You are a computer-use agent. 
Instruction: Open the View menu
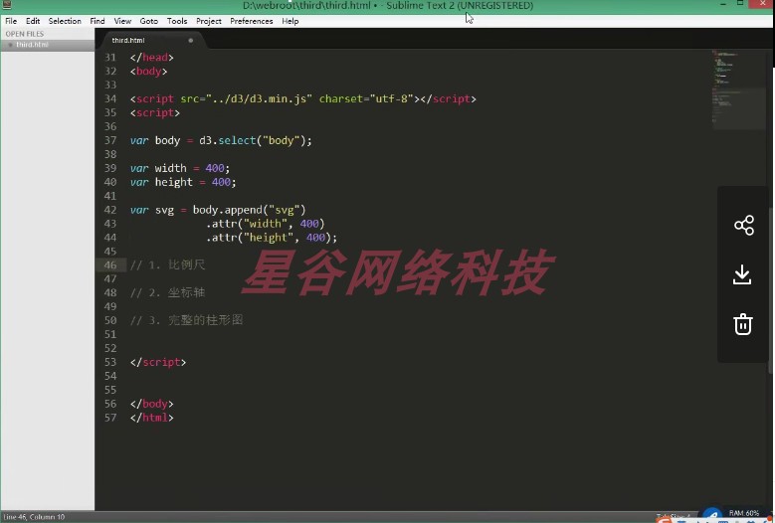tap(122, 21)
